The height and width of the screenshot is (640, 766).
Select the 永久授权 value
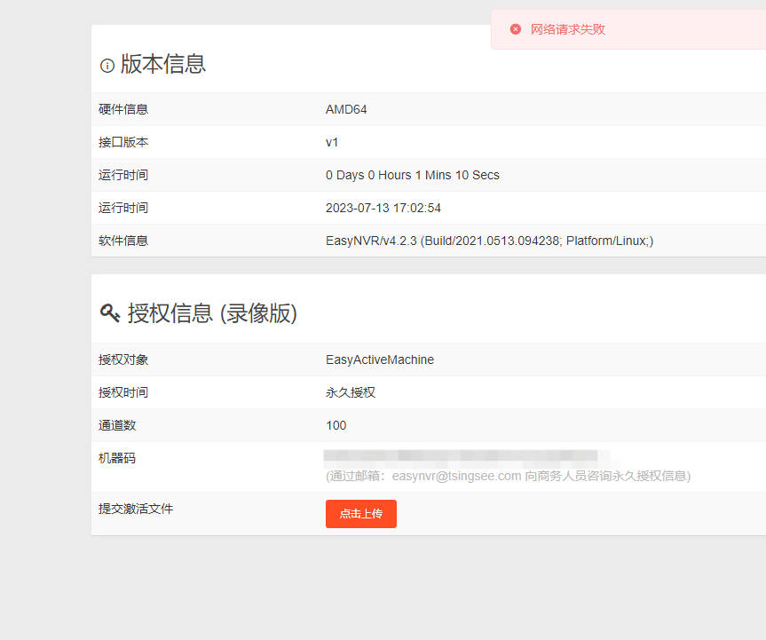coord(351,392)
